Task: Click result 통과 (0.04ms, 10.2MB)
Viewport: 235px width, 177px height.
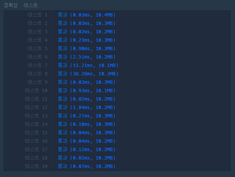Action: [x=87, y=141]
